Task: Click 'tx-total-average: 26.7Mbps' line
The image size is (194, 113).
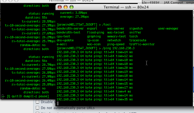Action: pyautogui.click(x=34, y=30)
